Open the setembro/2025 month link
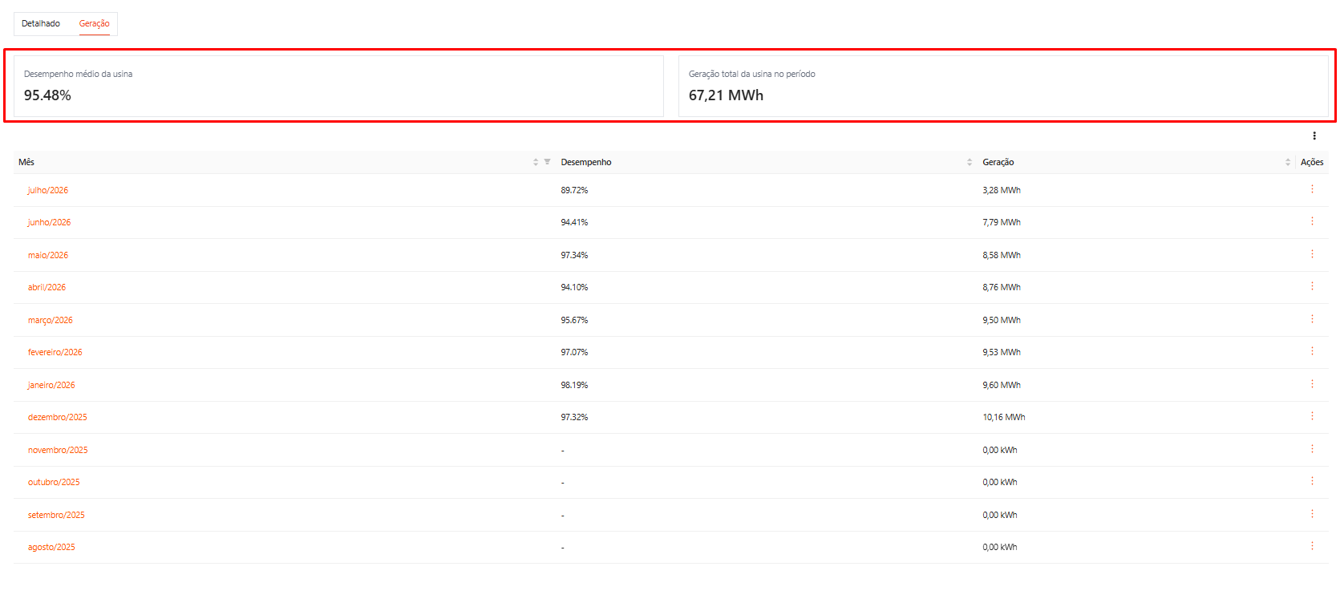 coord(56,516)
